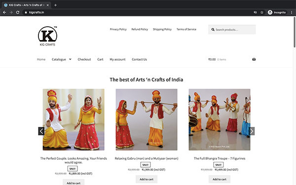Open The Perfect Couple product title
The image size is (296, 185).
pos(74,160)
